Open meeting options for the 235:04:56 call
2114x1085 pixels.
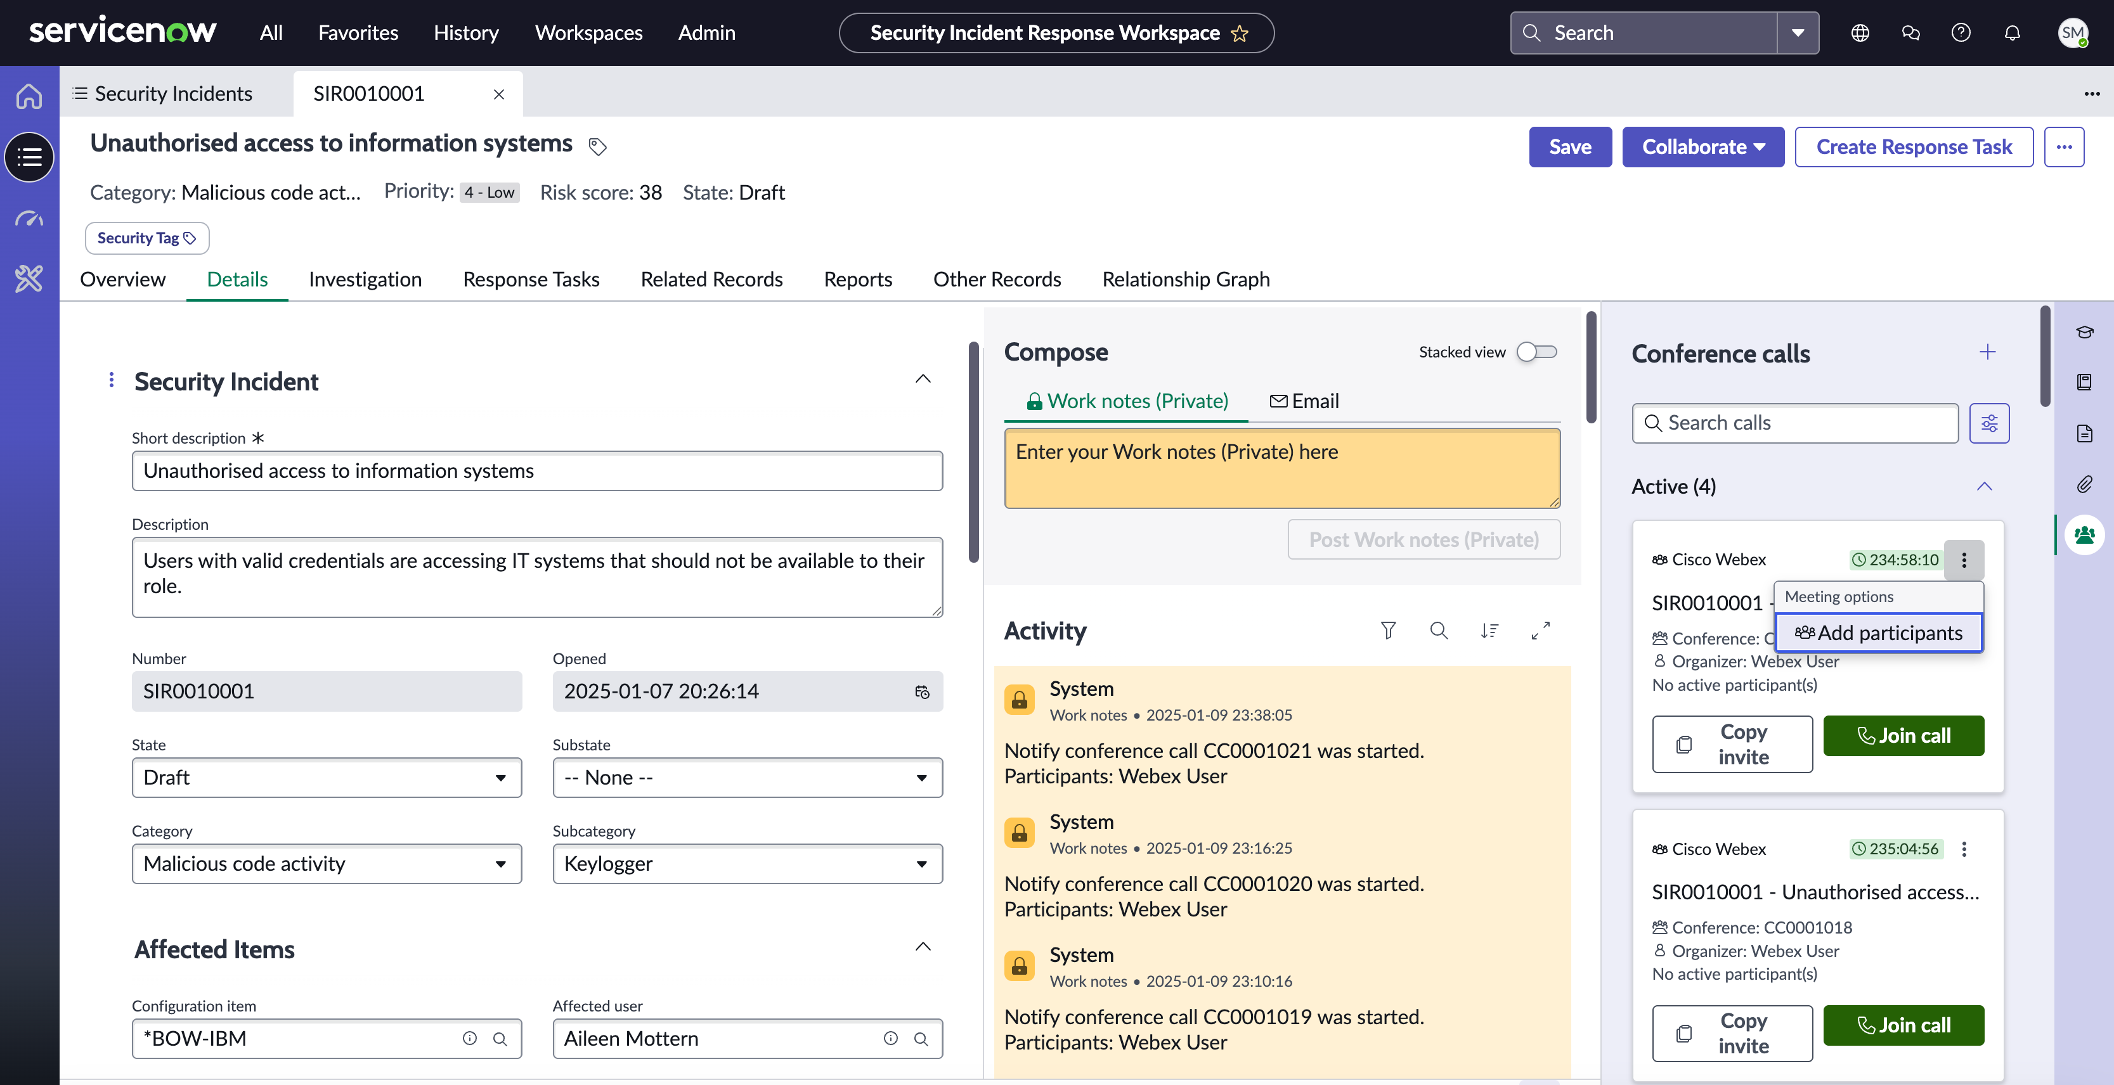1964,849
